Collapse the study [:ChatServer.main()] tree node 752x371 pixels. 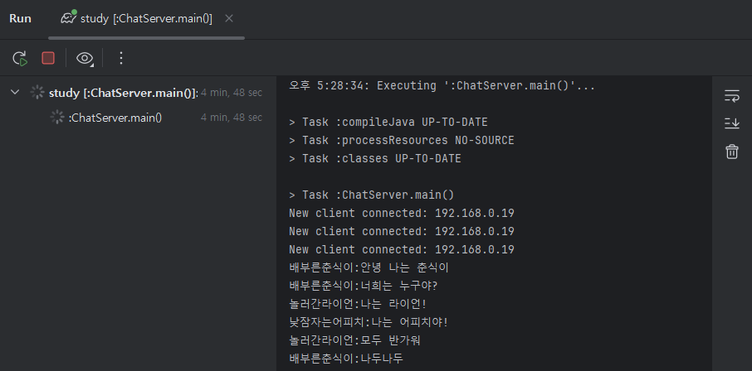click(x=15, y=92)
